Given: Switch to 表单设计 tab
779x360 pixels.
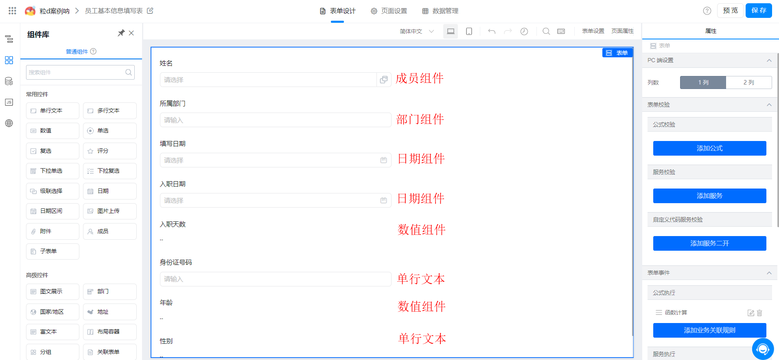Looking at the screenshot, I should coord(337,11).
